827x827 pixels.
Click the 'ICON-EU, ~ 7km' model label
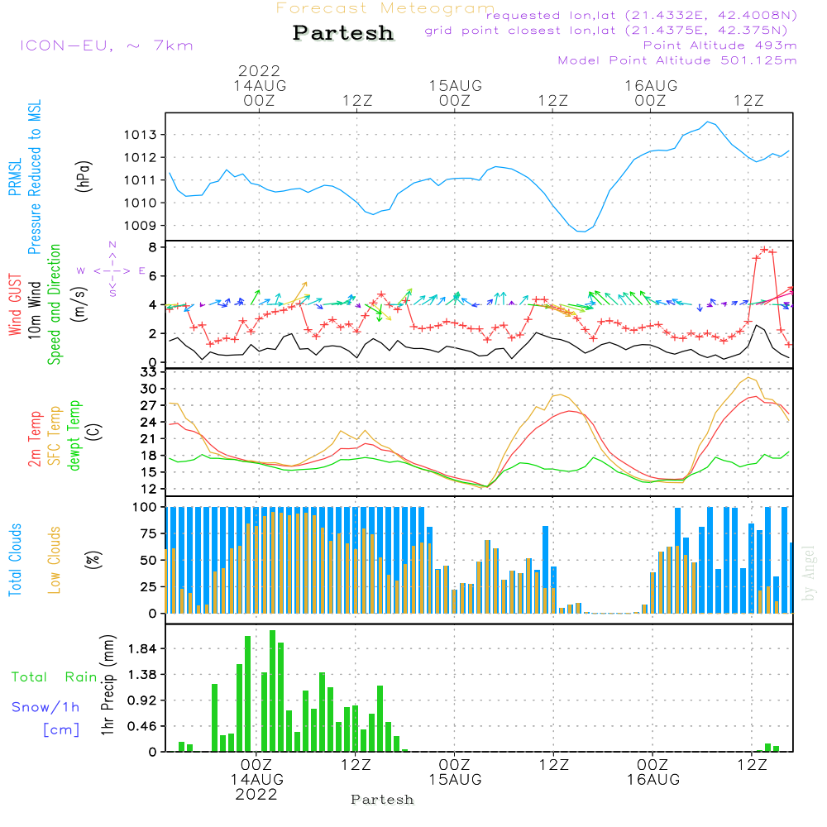pyautogui.click(x=107, y=45)
